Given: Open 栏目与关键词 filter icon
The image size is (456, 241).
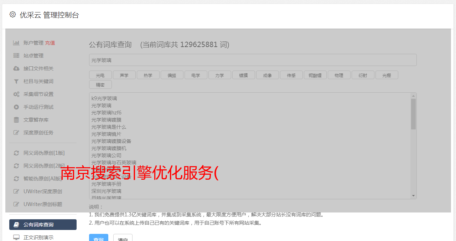Looking at the screenshot, I should [16, 81].
